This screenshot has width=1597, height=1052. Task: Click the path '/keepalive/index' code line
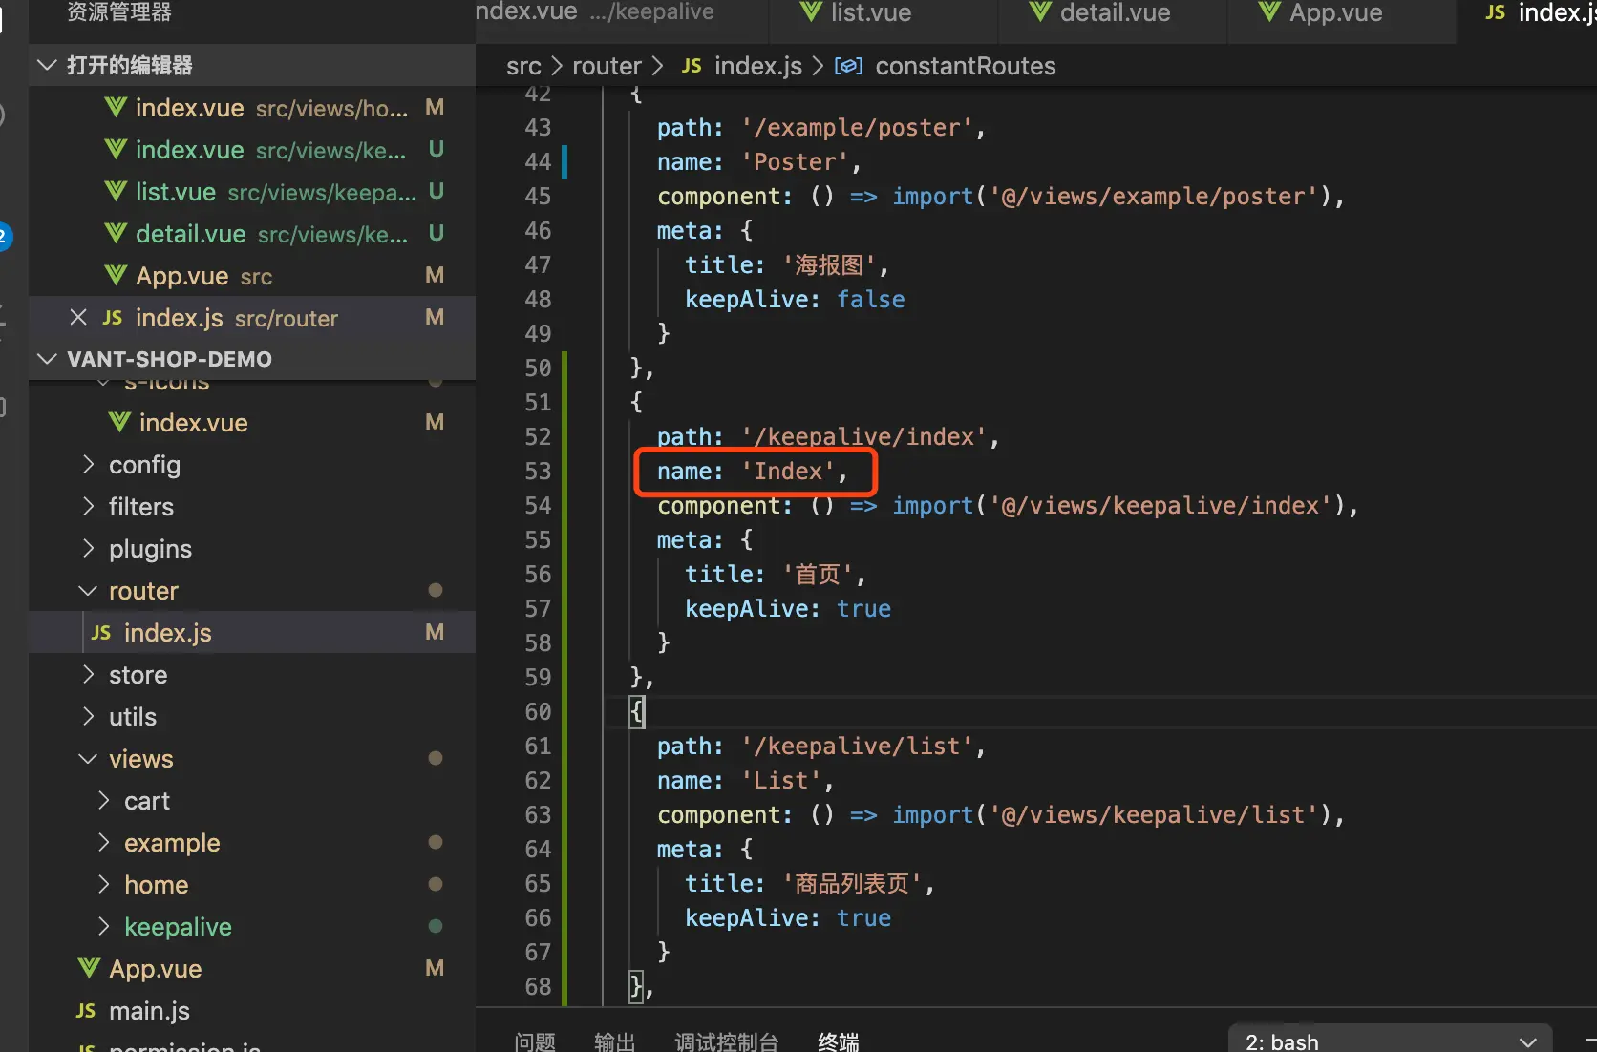[828, 436]
